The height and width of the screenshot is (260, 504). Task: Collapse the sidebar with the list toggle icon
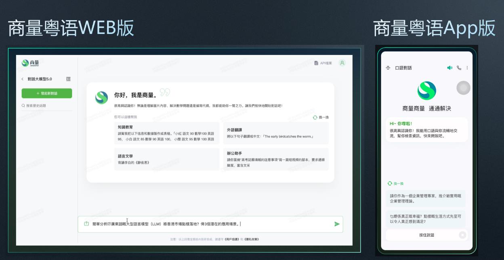click(68, 79)
